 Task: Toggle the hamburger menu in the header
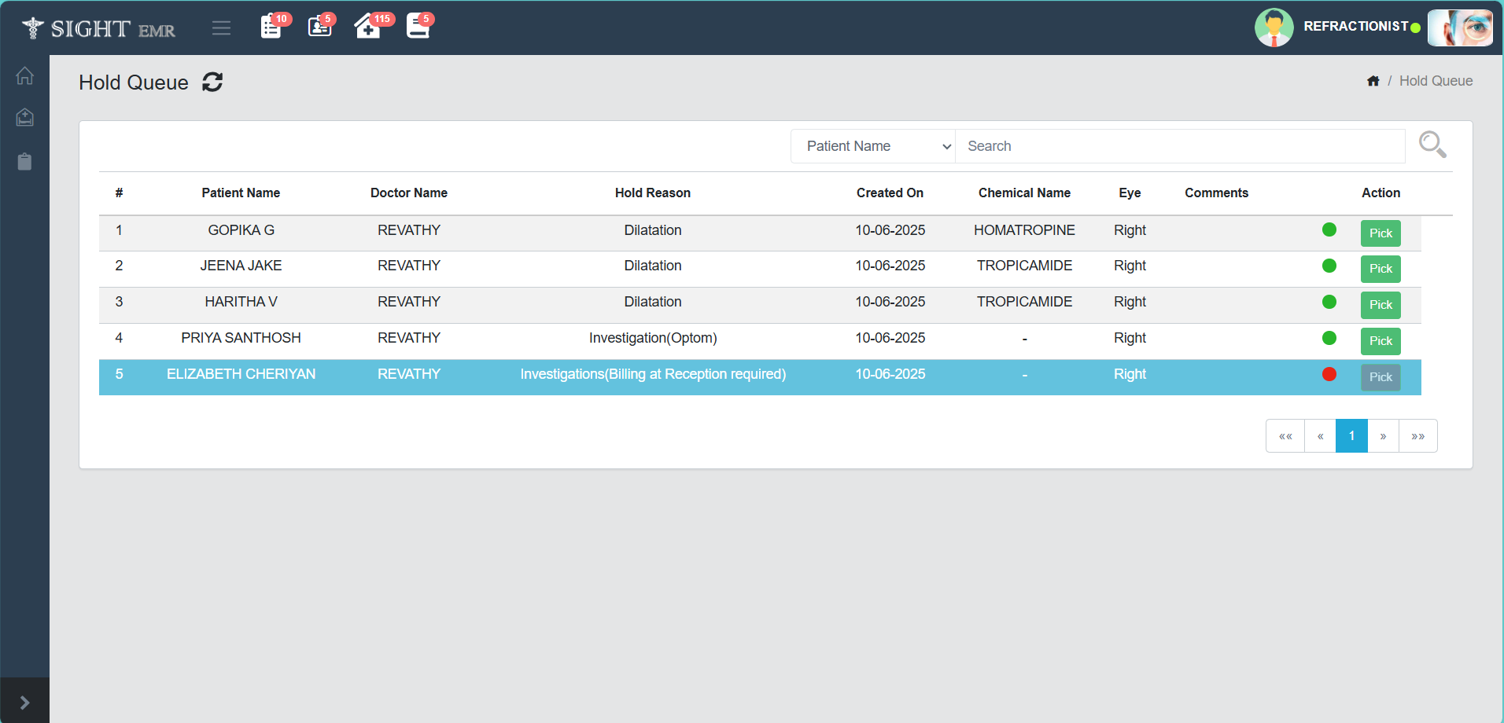point(221,28)
